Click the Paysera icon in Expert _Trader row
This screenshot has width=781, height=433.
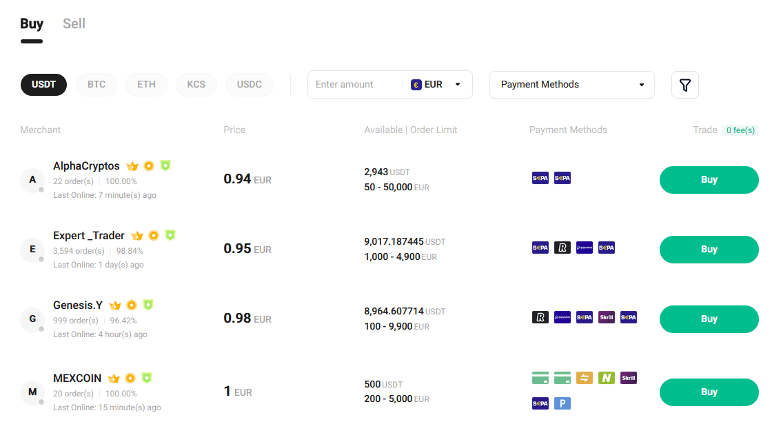[x=585, y=248]
